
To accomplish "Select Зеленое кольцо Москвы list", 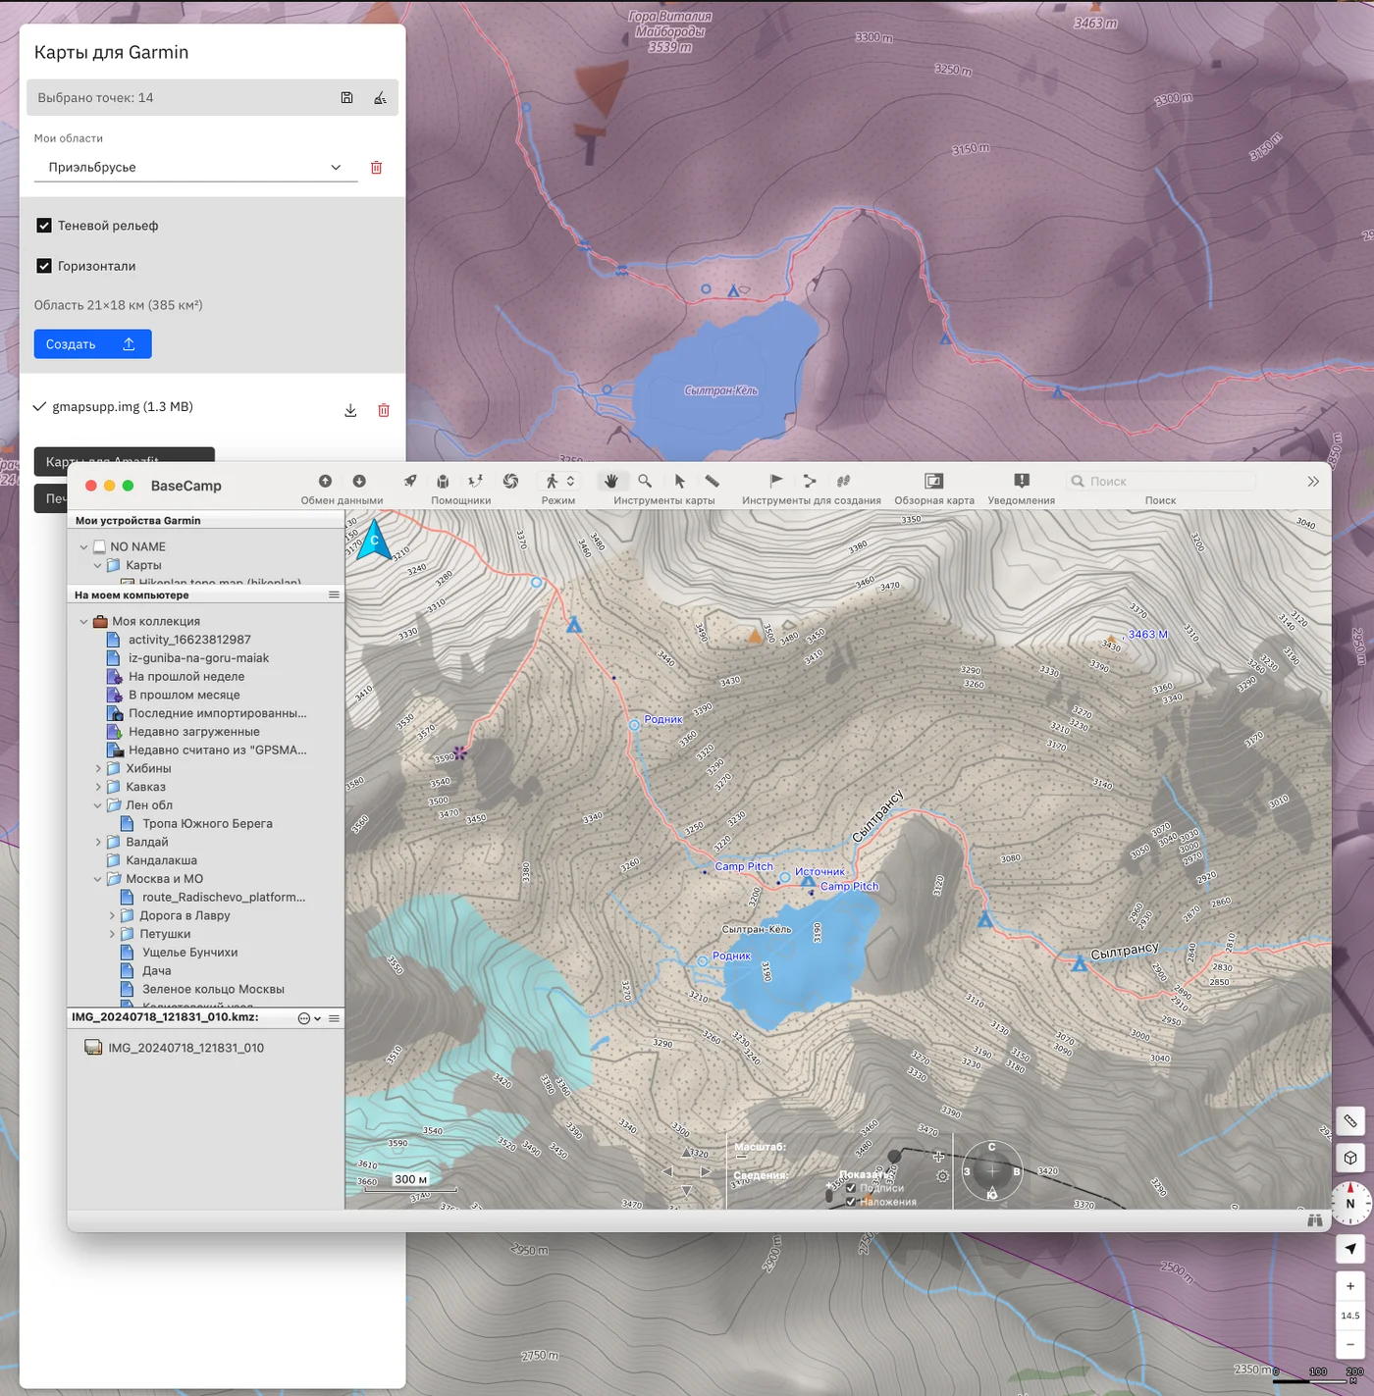I will (213, 990).
